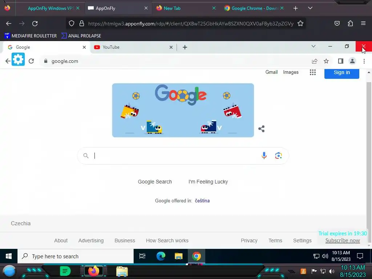This screenshot has height=279, width=372.
Task: Open Firefox Pocket save icon
Action: pos(337,24)
